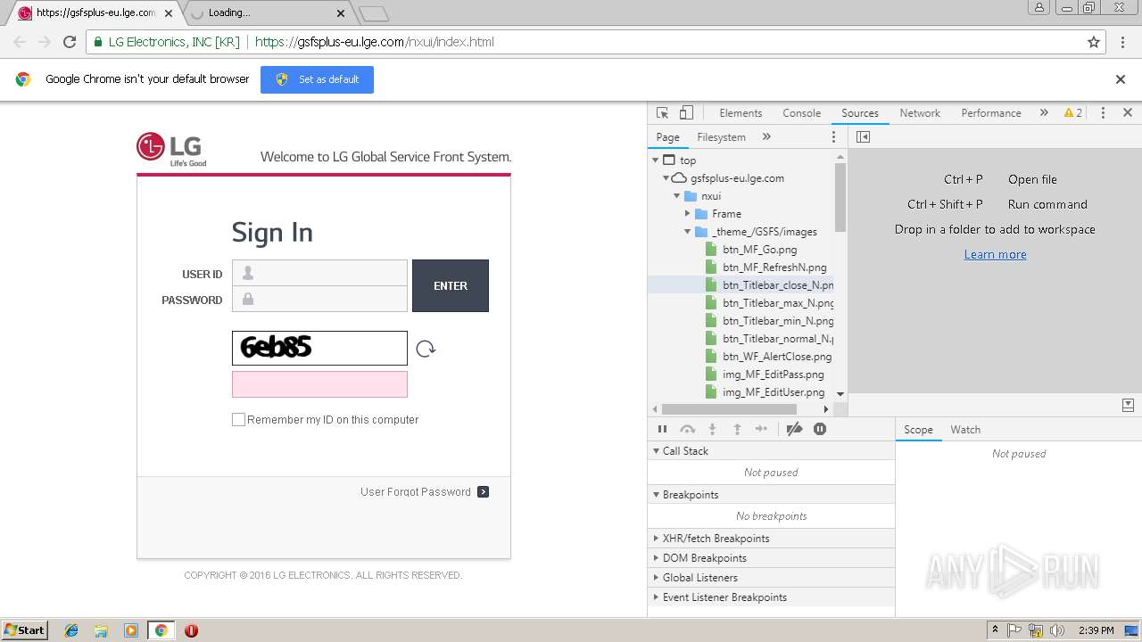This screenshot has height=642, width=1142.
Task: Click Set as default button
Action: click(x=317, y=79)
